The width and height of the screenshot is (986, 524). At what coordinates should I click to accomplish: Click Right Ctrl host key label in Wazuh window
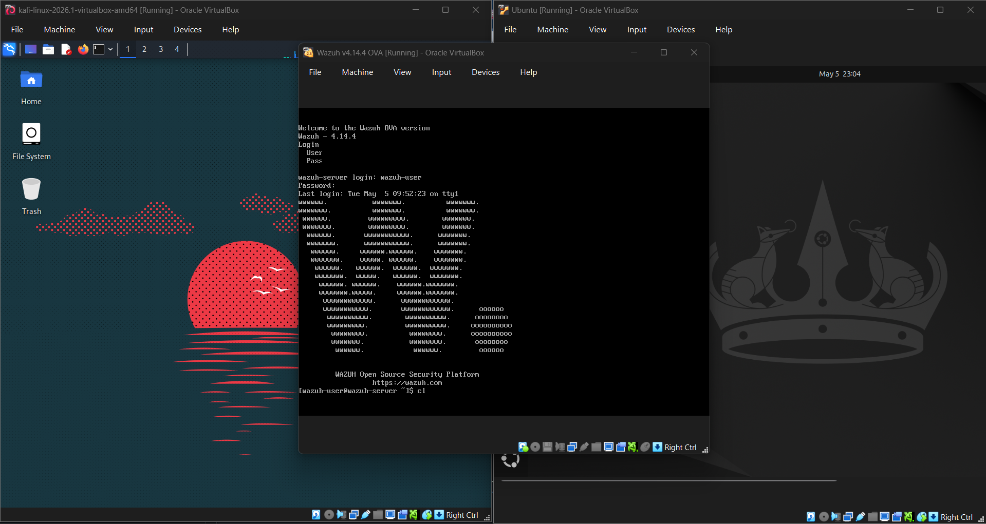tap(680, 448)
